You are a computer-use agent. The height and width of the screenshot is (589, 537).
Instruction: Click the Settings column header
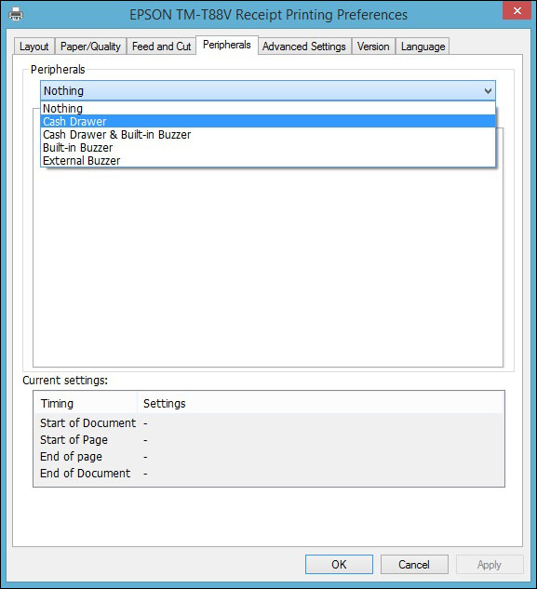tap(320, 403)
